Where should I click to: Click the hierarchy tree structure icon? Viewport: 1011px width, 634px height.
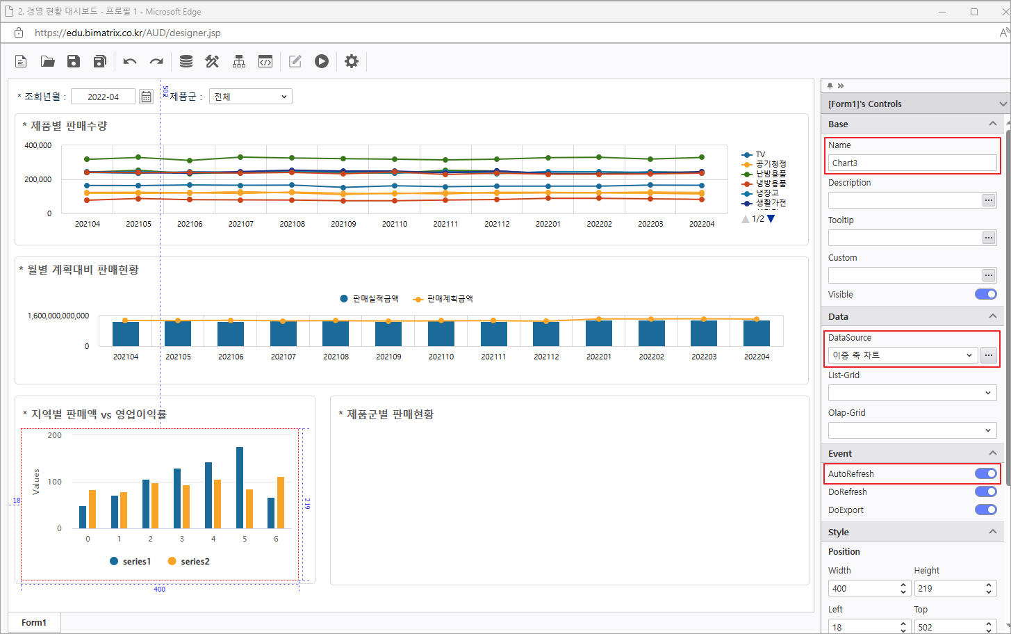239,61
